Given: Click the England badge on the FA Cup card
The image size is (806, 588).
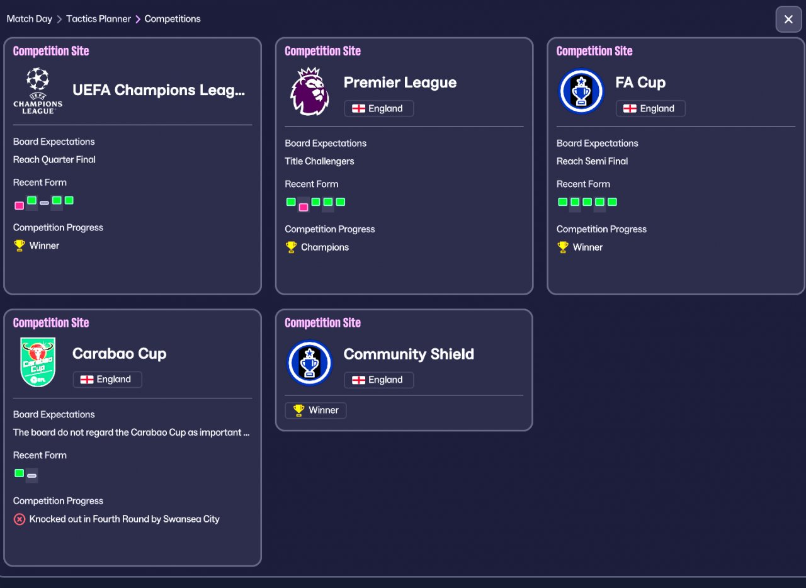Looking at the screenshot, I should [650, 108].
